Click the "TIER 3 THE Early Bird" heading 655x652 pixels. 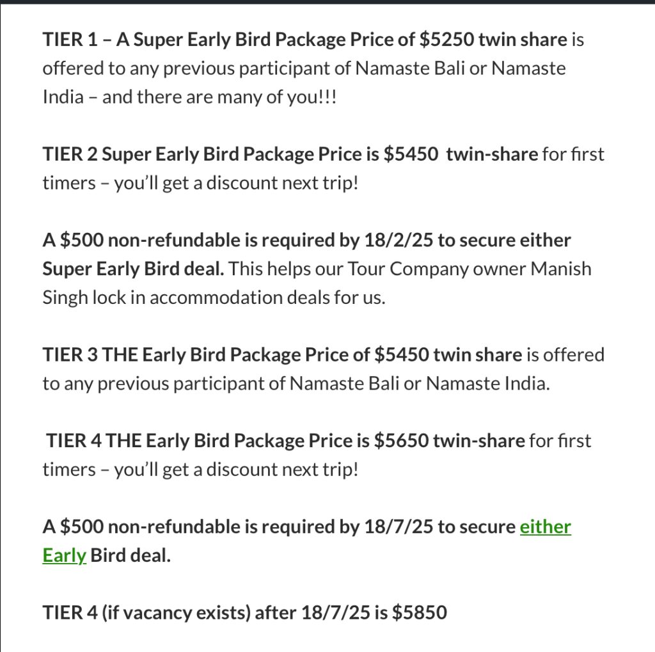point(134,355)
